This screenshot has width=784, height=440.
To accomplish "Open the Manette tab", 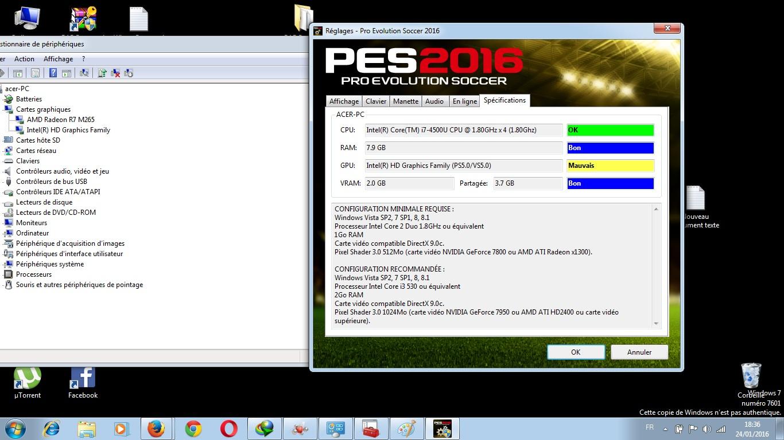I will point(405,101).
